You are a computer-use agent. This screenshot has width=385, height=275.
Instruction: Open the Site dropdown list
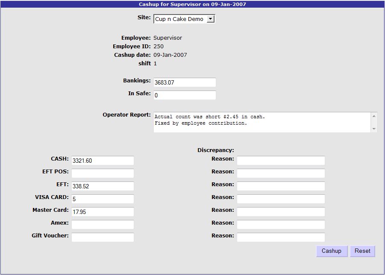coord(210,19)
